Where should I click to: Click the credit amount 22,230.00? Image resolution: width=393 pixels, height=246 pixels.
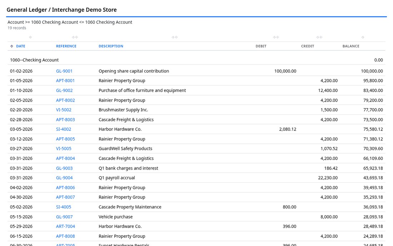[328, 178]
